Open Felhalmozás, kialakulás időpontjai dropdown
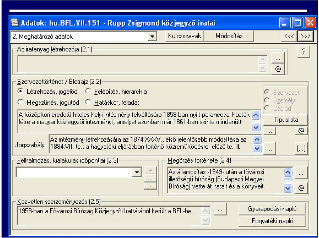 click(x=137, y=173)
